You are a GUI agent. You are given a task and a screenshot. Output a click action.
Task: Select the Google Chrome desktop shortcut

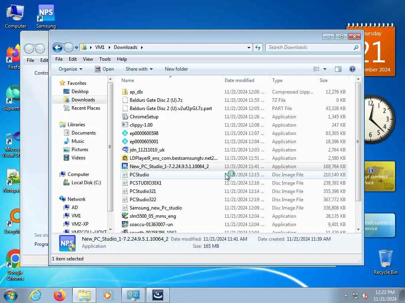[x=15, y=265]
